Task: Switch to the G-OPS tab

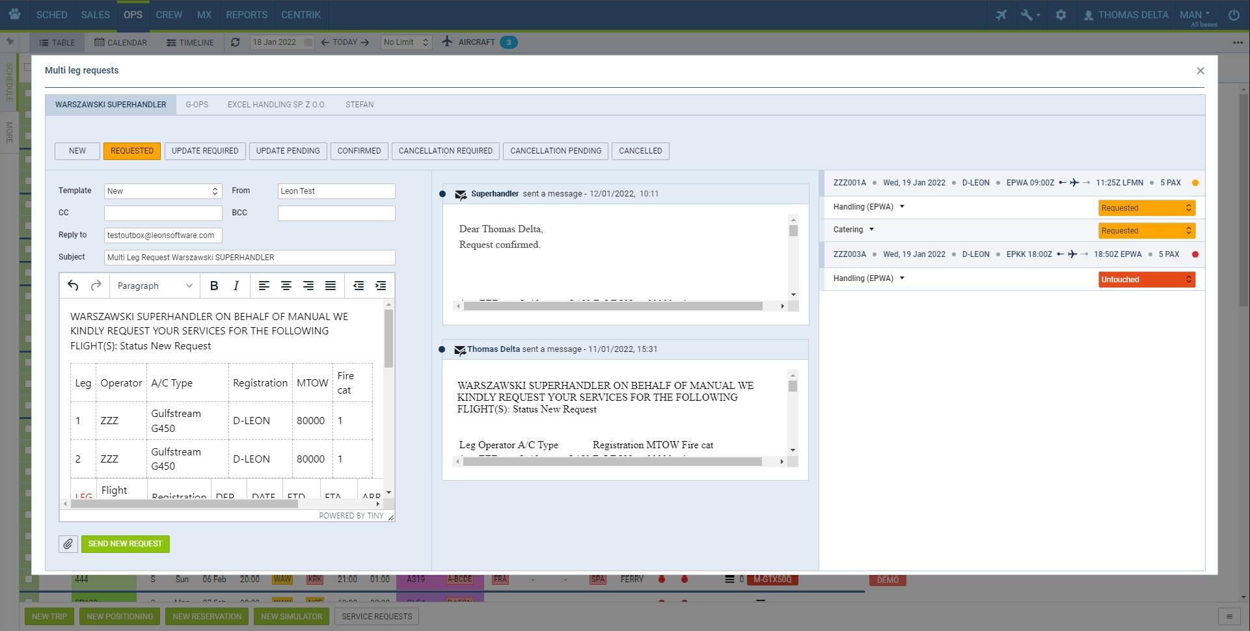Action: tap(197, 105)
